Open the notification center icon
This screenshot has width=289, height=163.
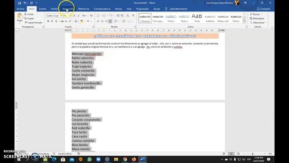[x=269, y=159]
